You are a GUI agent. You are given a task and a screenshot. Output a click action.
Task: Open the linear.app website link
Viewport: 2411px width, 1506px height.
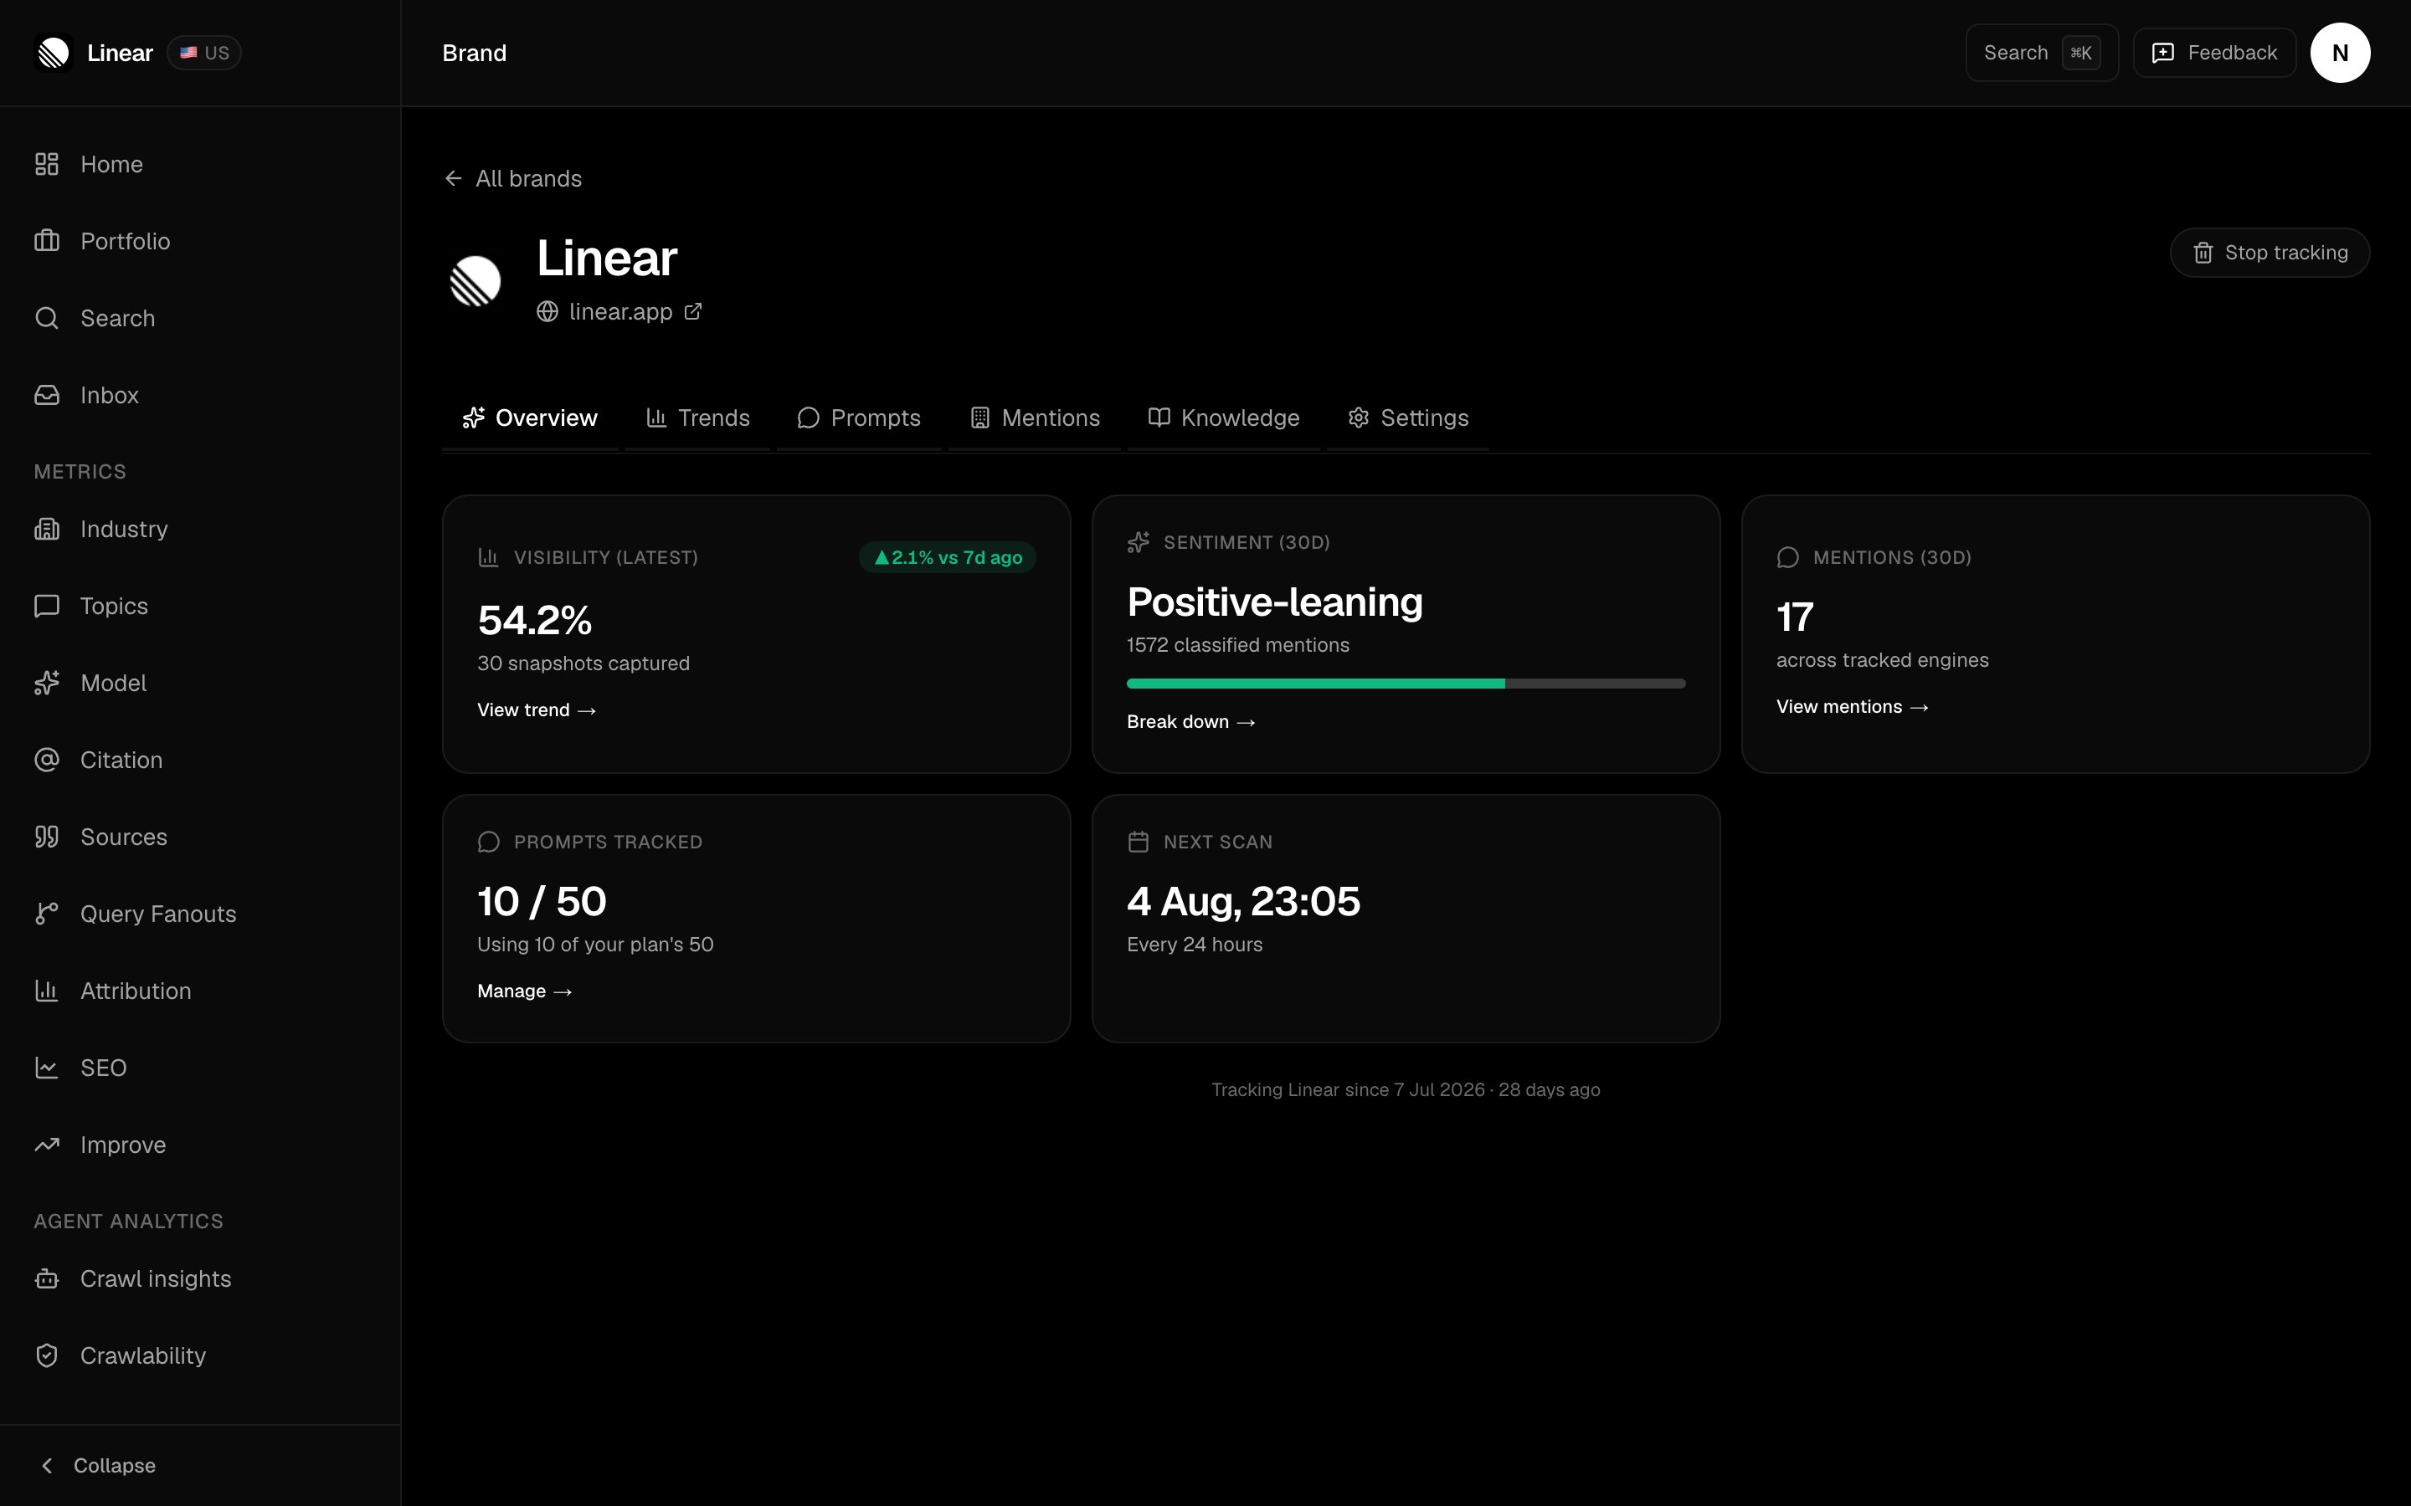coord(620,312)
